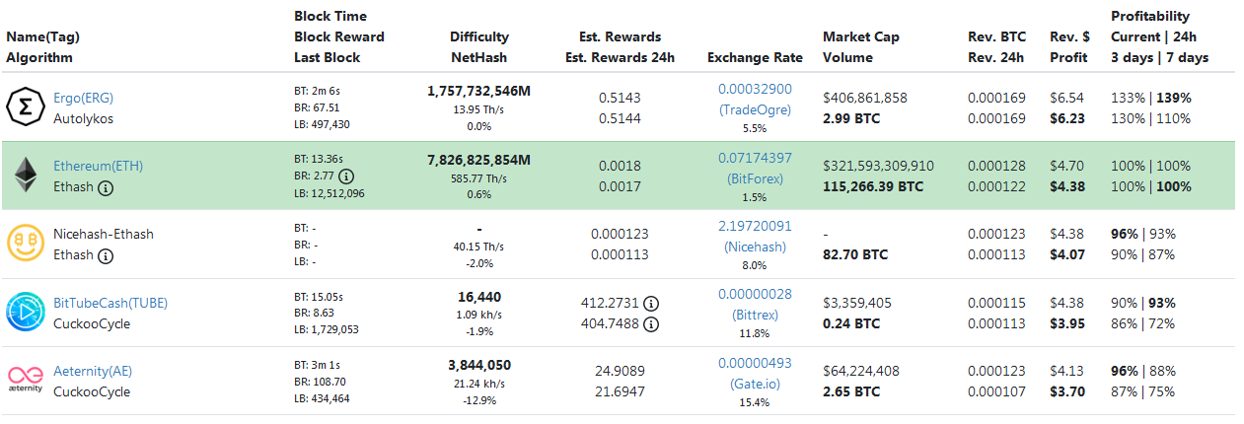Click volume 115,266.39 BTC

tap(873, 185)
